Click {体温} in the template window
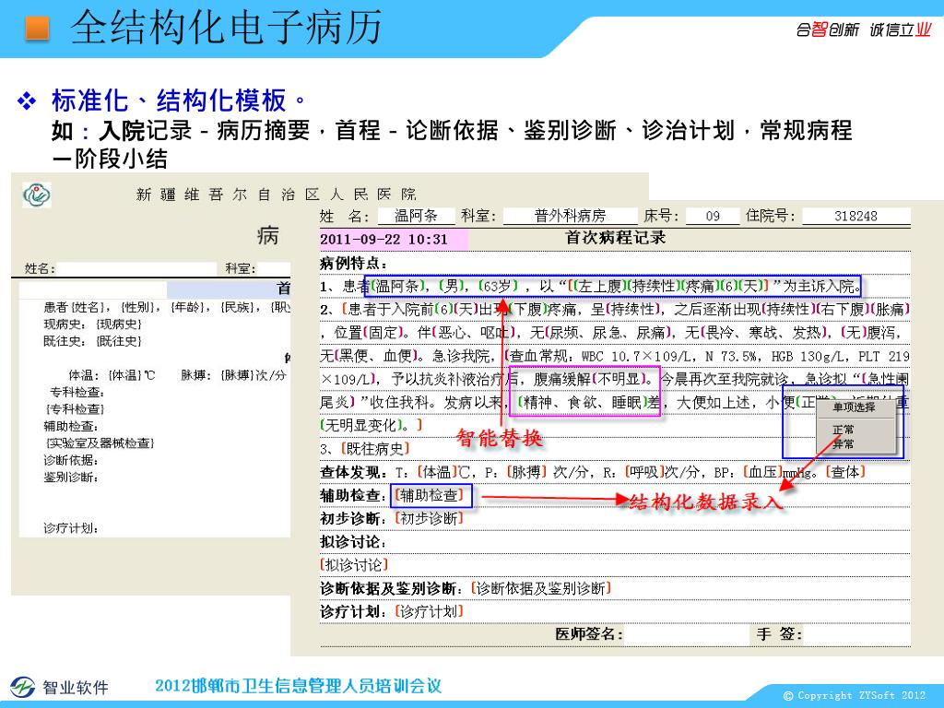This screenshot has width=944, height=708. [126, 376]
